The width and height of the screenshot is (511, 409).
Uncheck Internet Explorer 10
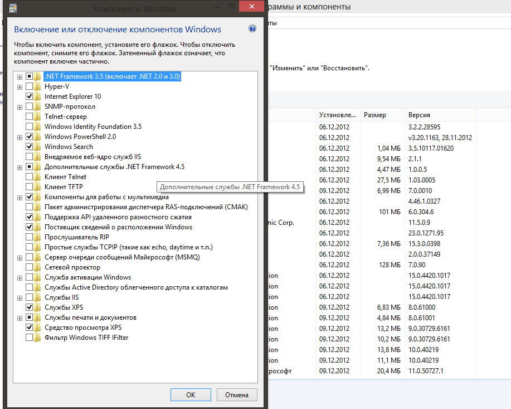pyautogui.click(x=29, y=97)
